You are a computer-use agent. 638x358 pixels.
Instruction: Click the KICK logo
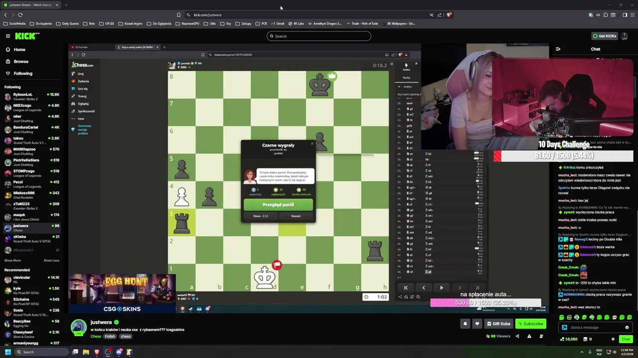[26, 36]
